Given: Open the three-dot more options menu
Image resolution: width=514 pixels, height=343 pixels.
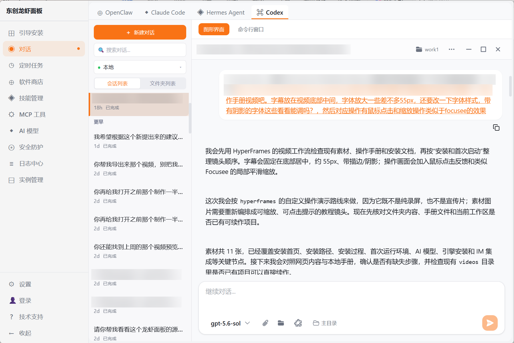Looking at the screenshot, I should [x=452, y=49].
